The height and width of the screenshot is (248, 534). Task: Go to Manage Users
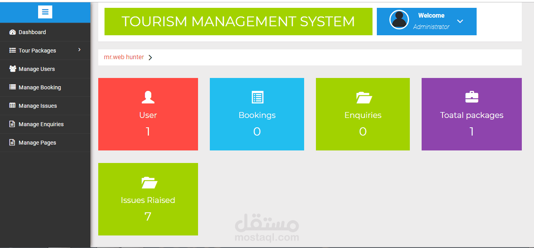pyautogui.click(x=45, y=69)
